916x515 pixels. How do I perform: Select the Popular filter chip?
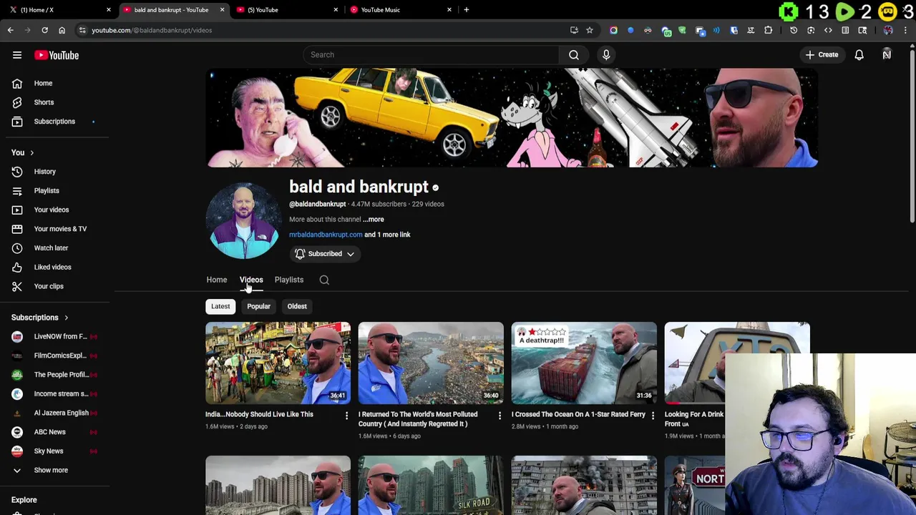click(x=258, y=306)
